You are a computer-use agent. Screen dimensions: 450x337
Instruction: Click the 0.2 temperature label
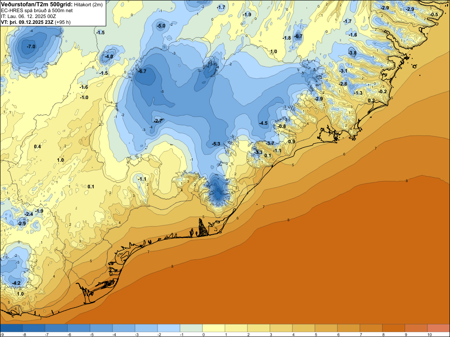point(371,100)
